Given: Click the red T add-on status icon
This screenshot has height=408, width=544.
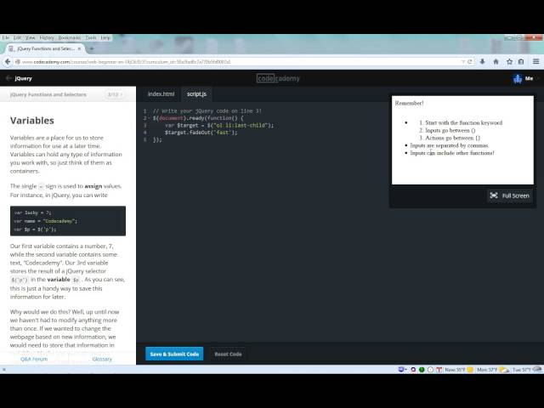Looking at the screenshot, I should click(439, 370).
